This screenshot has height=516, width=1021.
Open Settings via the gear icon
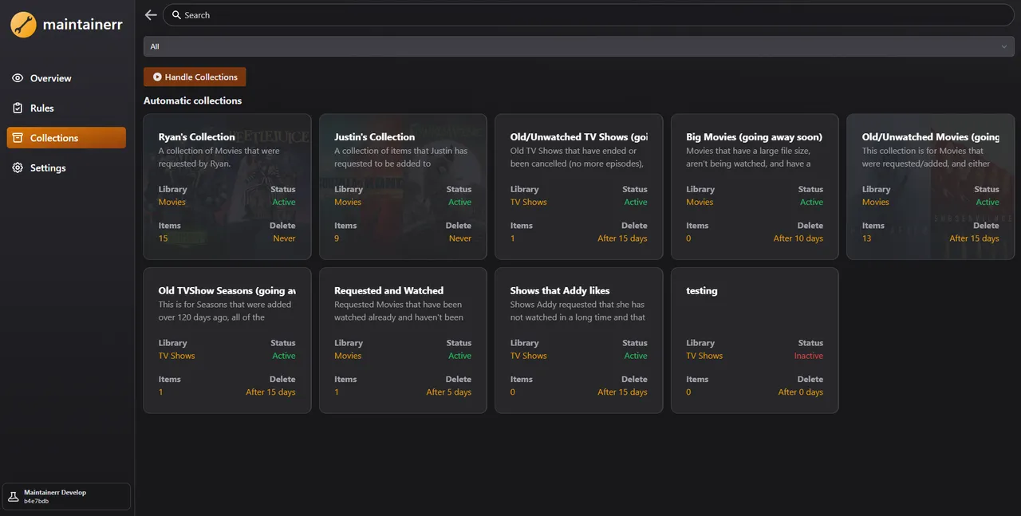coord(17,167)
